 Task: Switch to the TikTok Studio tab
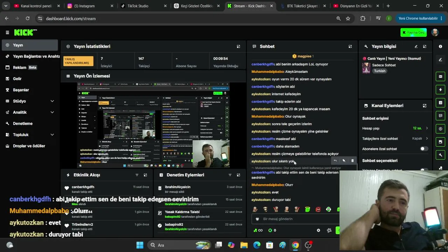(143, 6)
